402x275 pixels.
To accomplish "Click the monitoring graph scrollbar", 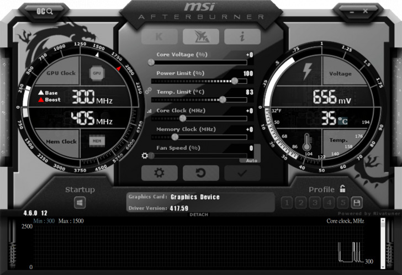I will coord(383,243).
